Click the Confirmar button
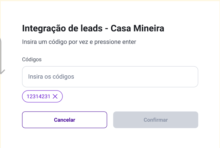 pos(155,120)
